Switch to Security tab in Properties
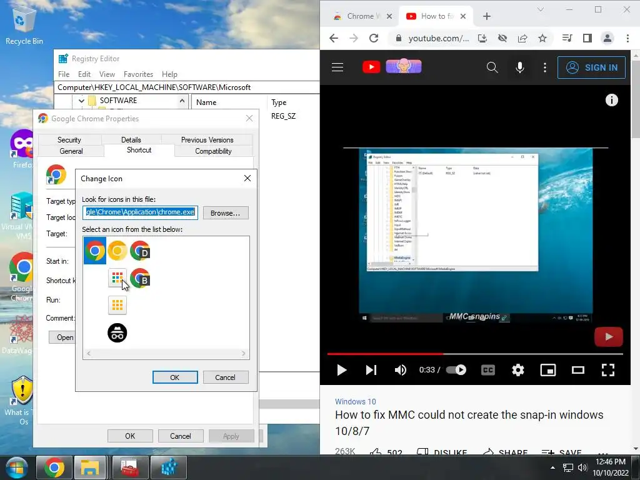Screen dimensions: 640x480 pos(69,140)
